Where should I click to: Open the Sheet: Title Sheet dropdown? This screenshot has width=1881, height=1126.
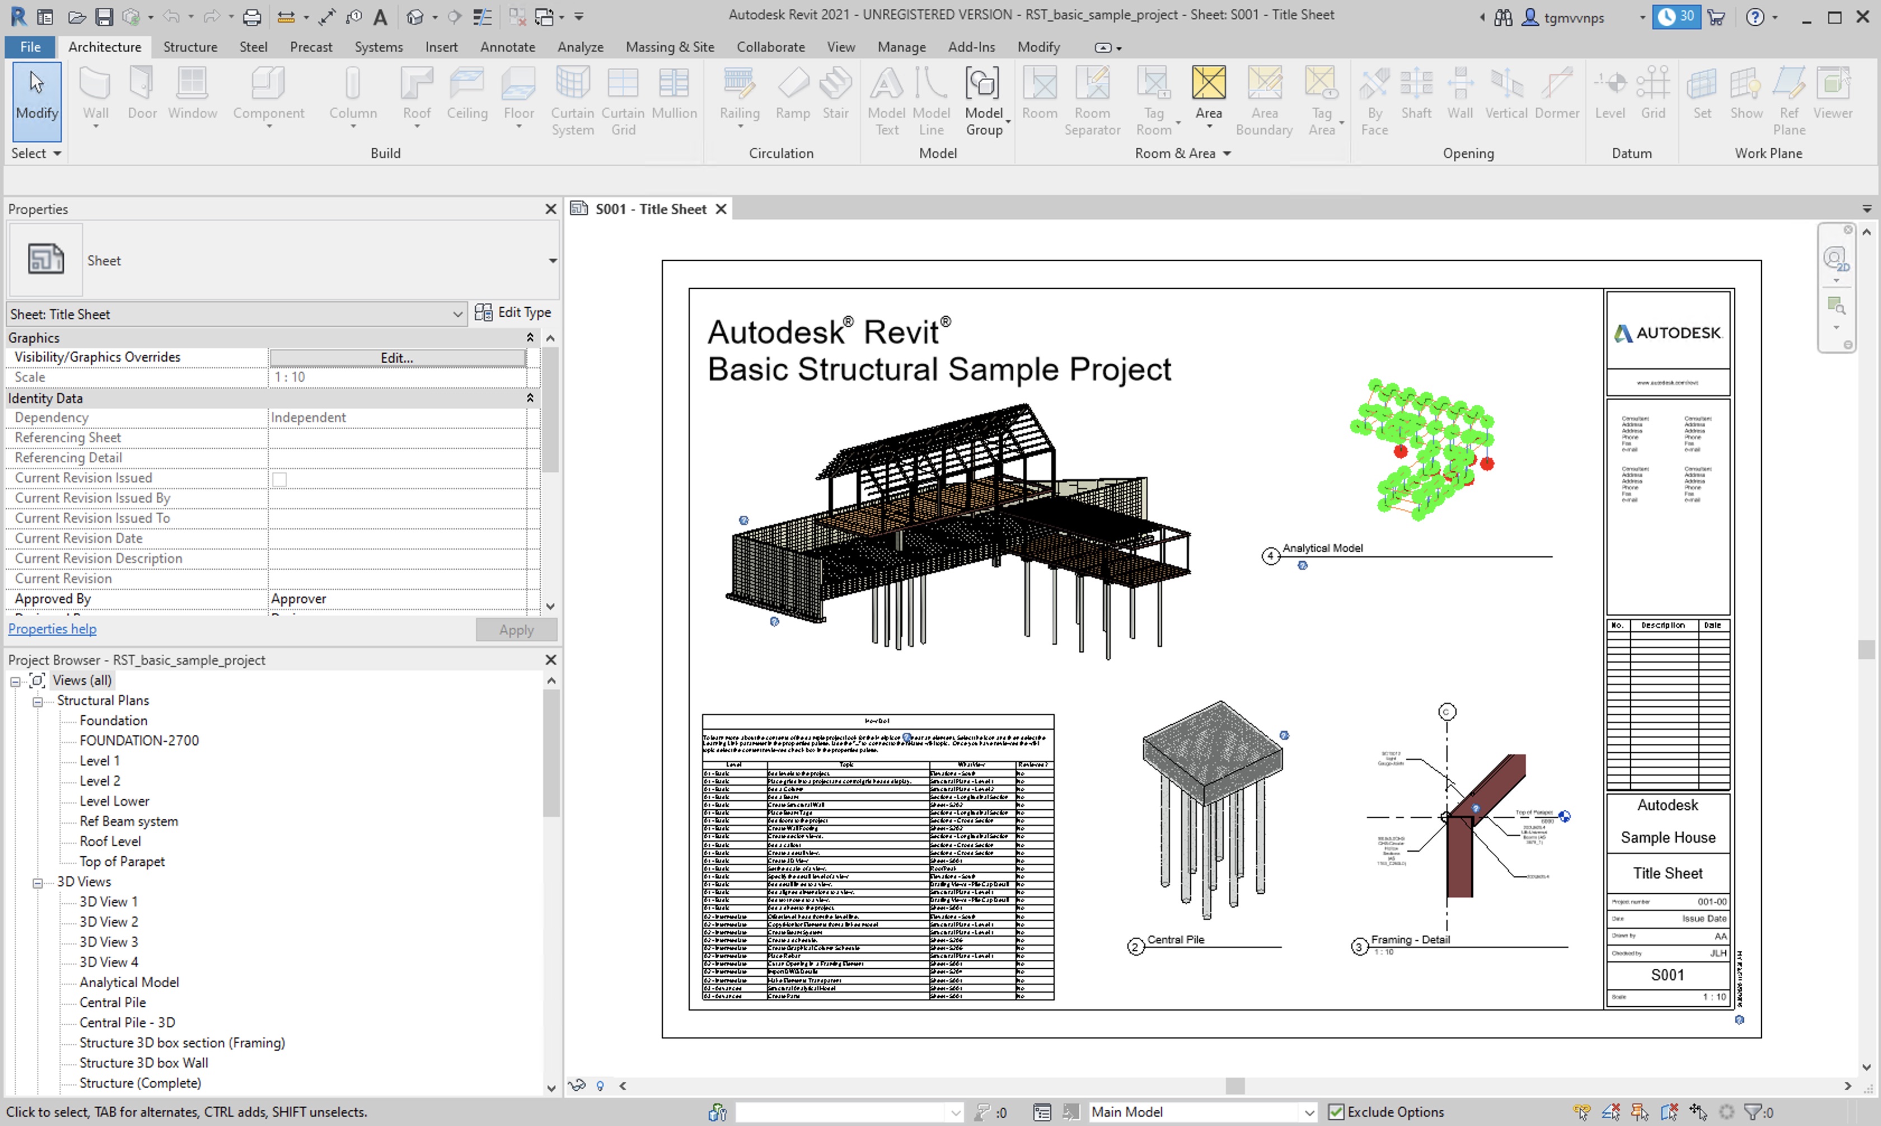point(457,314)
